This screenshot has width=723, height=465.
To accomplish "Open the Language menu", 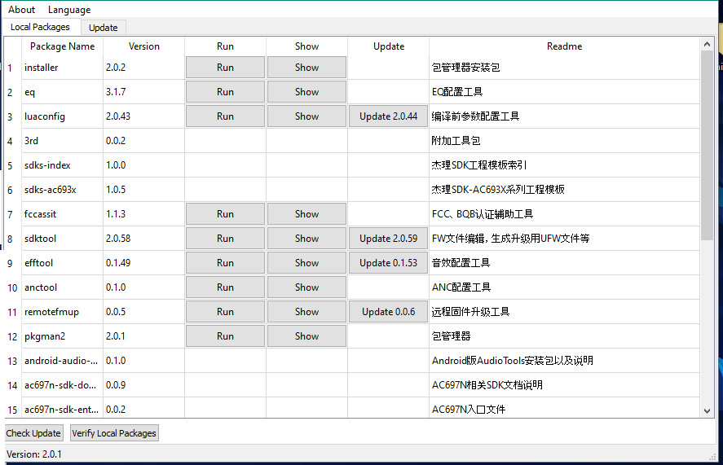I will (x=69, y=10).
